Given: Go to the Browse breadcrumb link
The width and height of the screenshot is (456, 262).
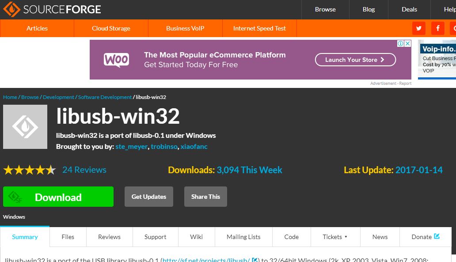Looking at the screenshot, I should 30,97.
